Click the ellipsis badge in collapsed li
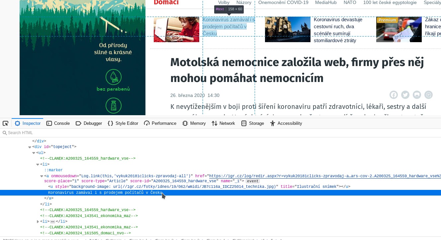Viewport: 441px width, 240px height. [x=52, y=221]
